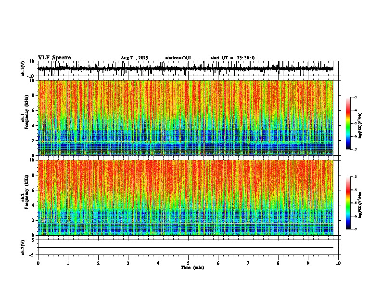The height and width of the screenshot is (295, 381).
Task: Click the "-7" label on ch.2 color bar
Action: click(355, 229)
